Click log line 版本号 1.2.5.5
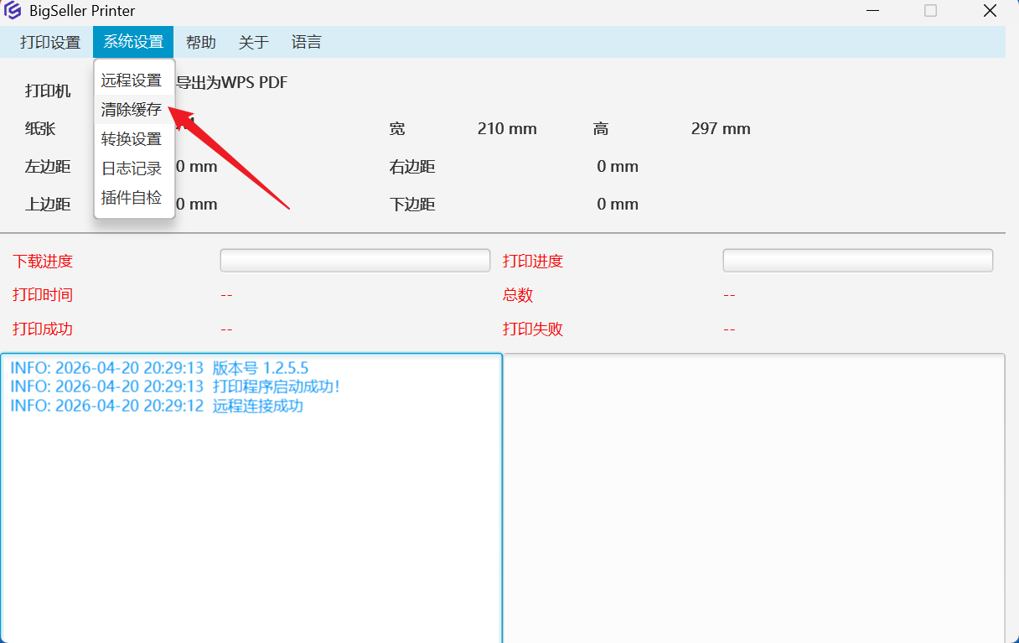The height and width of the screenshot is (643, 1019). [x=159, y=368]
